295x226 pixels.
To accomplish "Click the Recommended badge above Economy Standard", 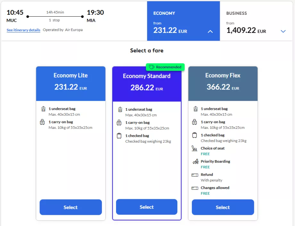I will (165, 67).
